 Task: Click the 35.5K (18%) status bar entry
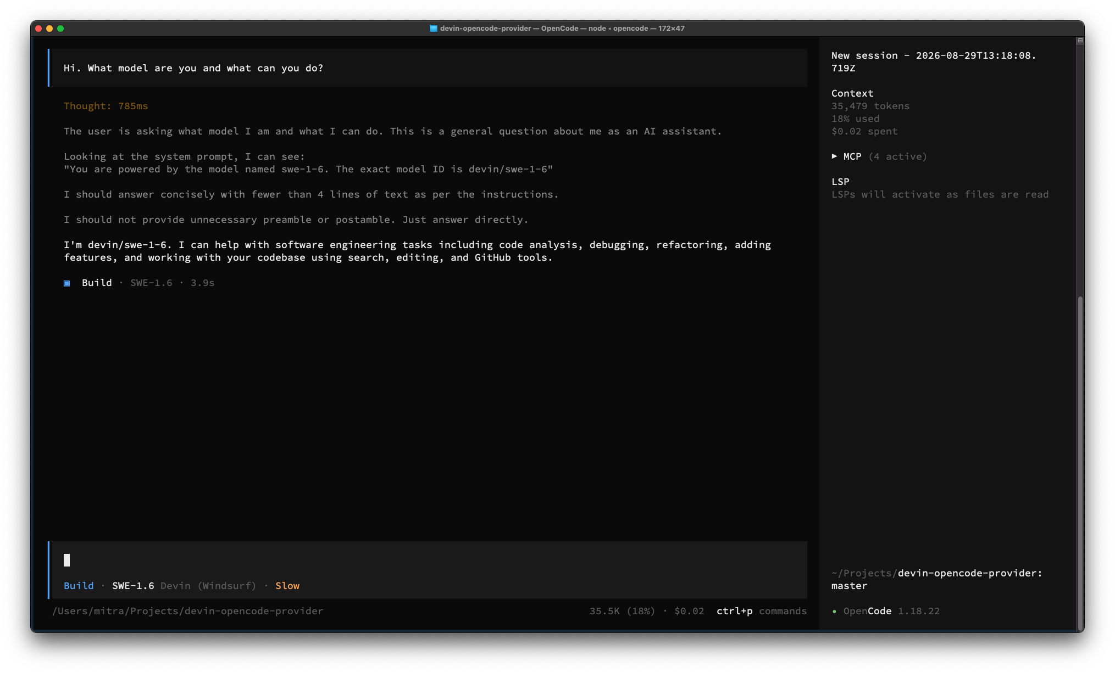click(x=622, y=611)
